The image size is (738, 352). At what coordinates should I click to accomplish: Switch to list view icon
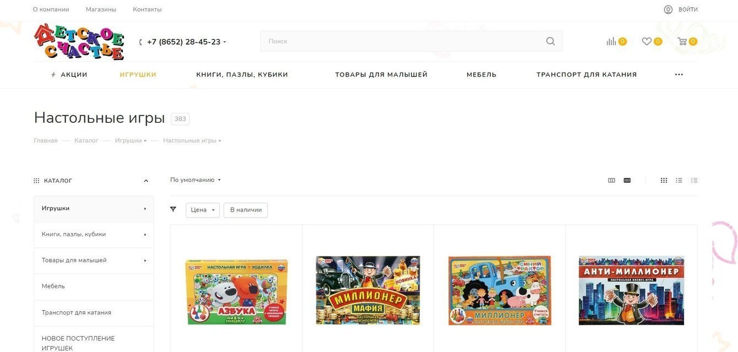(679, 180)
